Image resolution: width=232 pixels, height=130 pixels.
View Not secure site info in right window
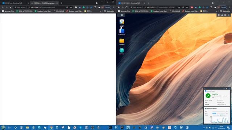pyautogui.click(x=136, y=7)
